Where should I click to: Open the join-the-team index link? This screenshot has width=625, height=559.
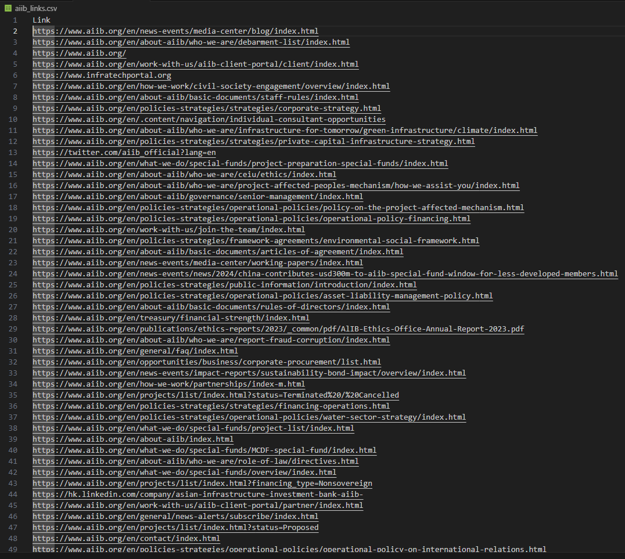click(168, 229)
